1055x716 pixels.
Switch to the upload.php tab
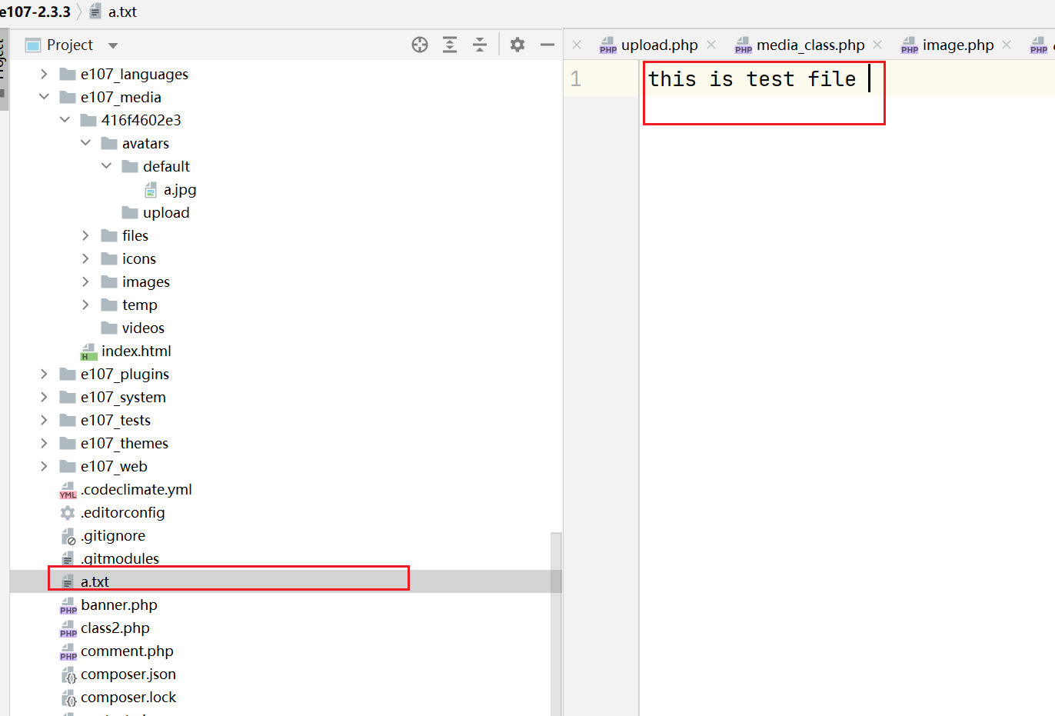click(658, 45)
